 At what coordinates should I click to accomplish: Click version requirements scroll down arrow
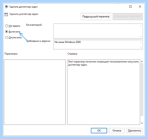(x=141, y=47)
